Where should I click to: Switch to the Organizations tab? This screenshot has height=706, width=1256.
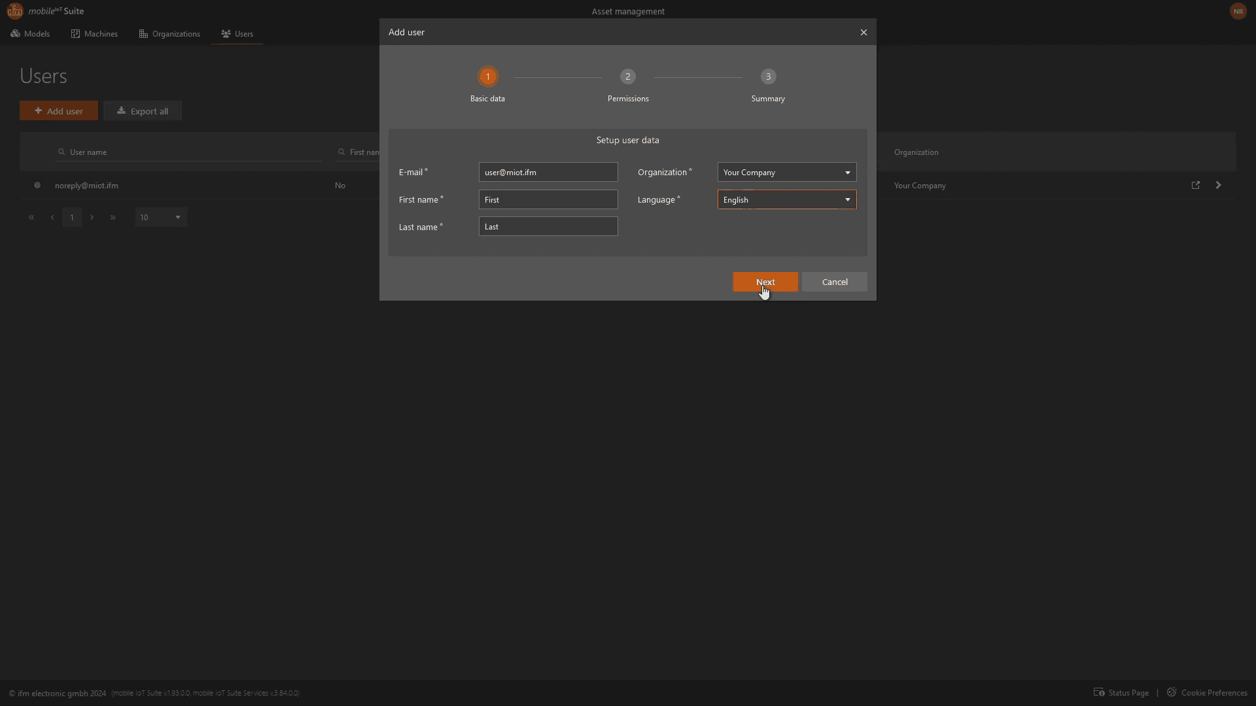pyautogui.click(x=169, y=33)
